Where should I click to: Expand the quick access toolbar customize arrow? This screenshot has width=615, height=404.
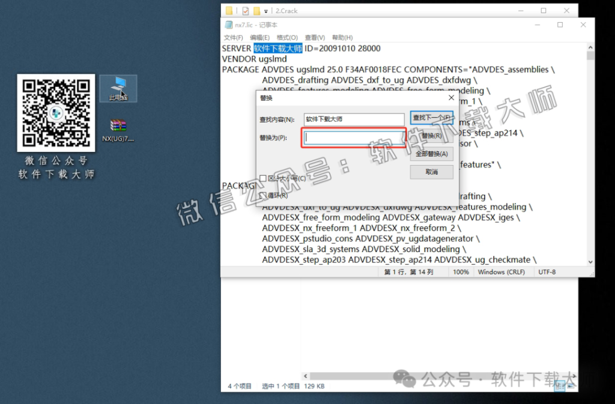(x=266, y=11)
